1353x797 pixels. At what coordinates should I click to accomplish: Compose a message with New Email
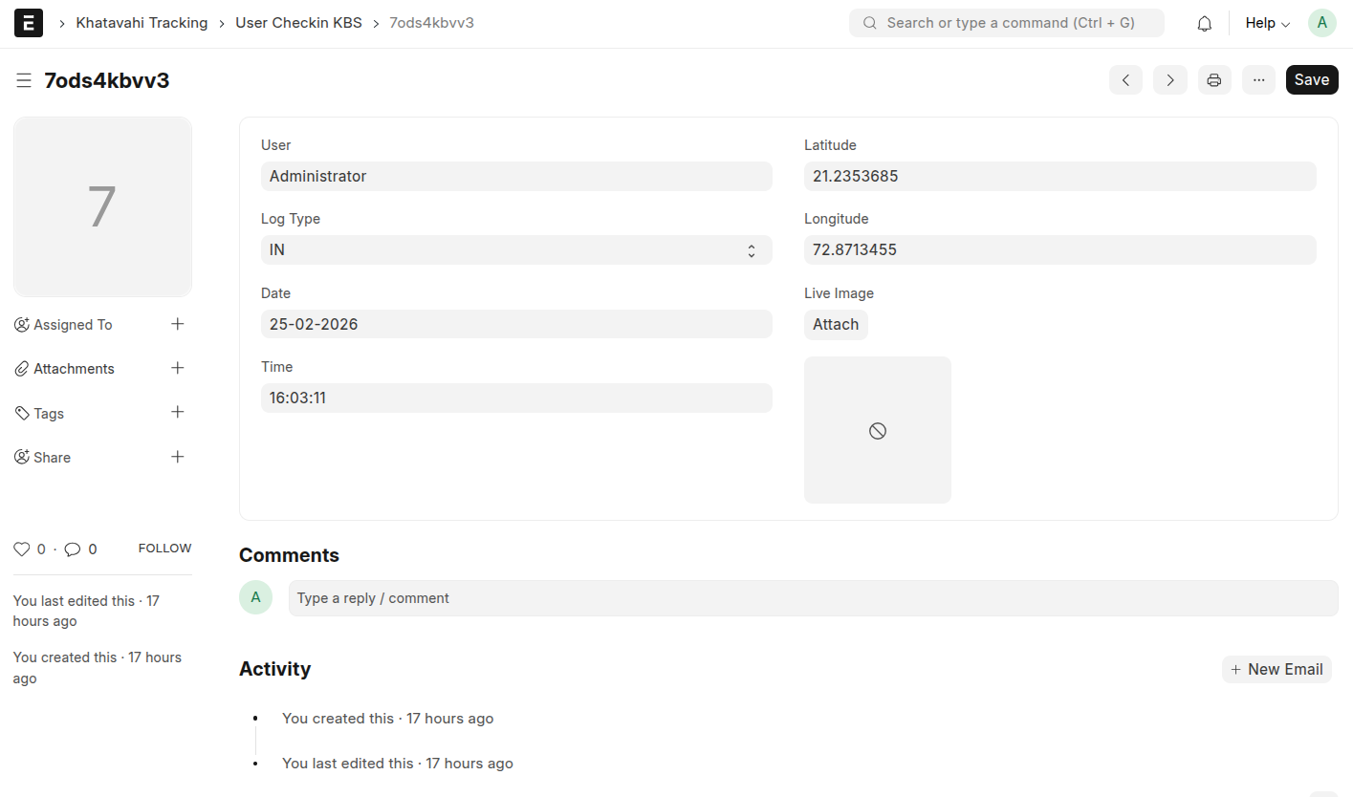click(x=1277, y=669)
